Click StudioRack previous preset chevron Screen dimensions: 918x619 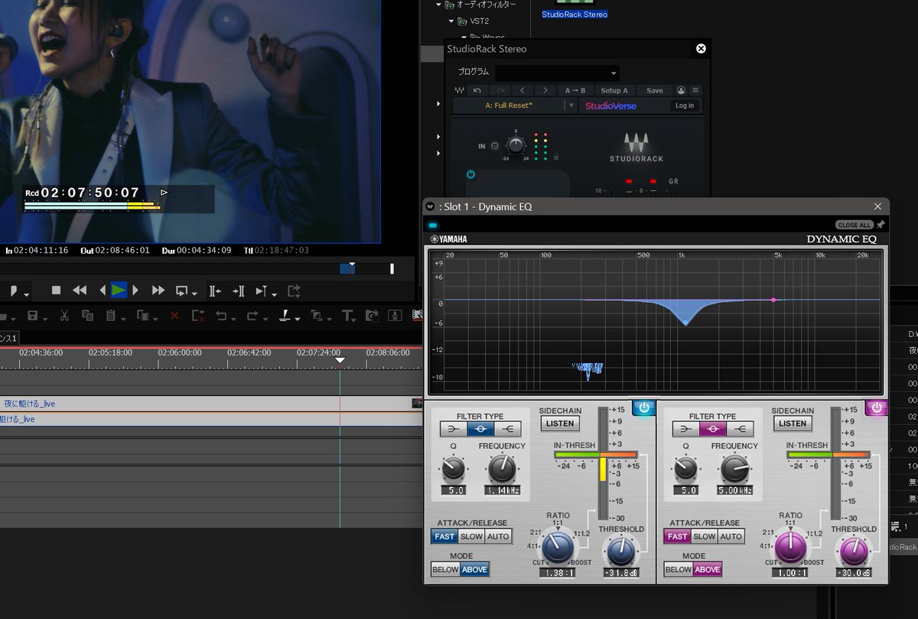pos(522,90)
